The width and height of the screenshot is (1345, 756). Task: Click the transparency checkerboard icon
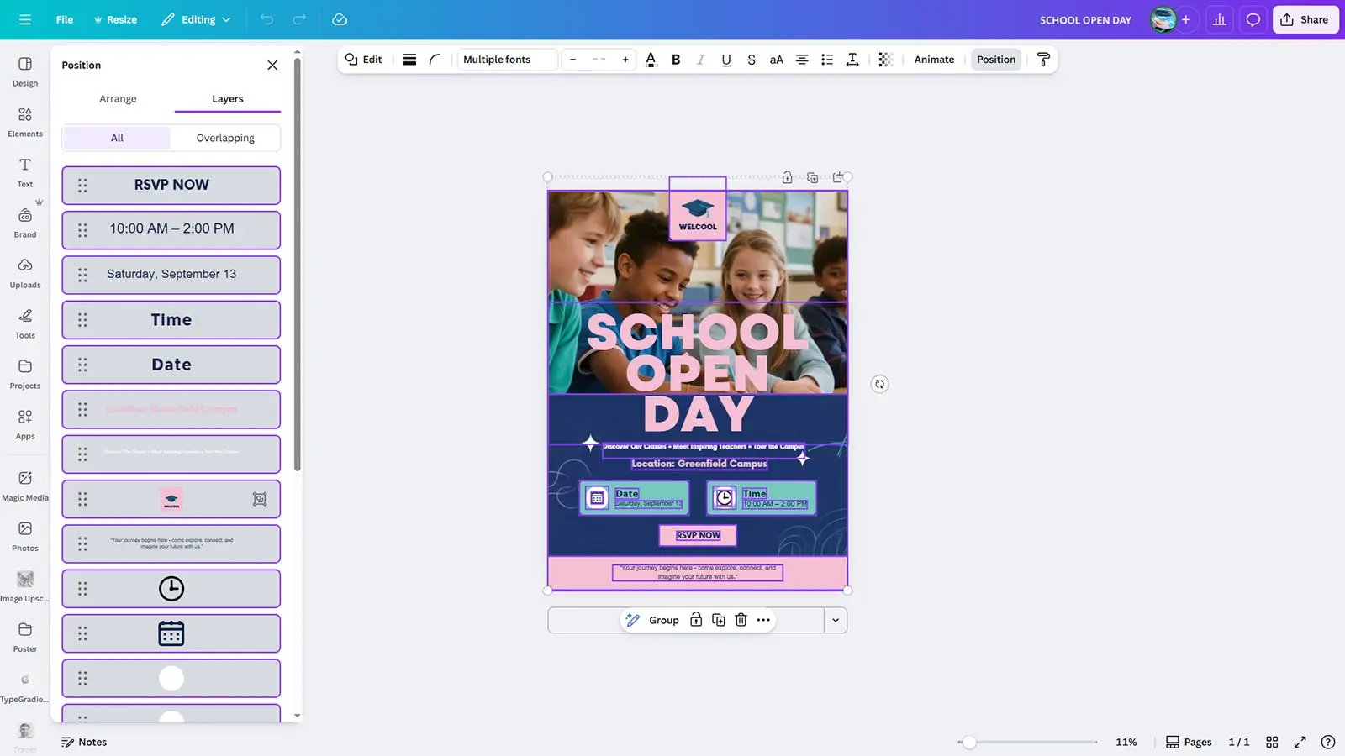pos(885,60)
